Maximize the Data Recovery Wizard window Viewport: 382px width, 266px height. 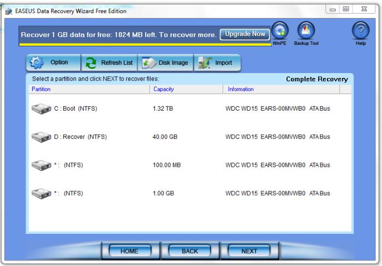pyautogui.click(x=345, y=9)
